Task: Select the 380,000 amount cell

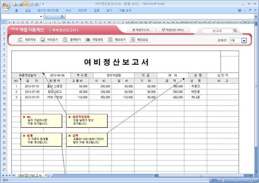Action: [x=171, y=86]
